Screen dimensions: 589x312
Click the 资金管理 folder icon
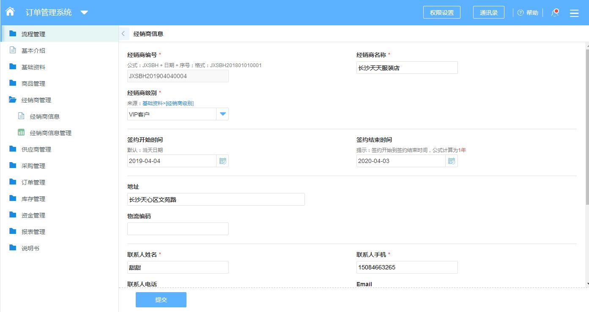click(x=13, y=215)
